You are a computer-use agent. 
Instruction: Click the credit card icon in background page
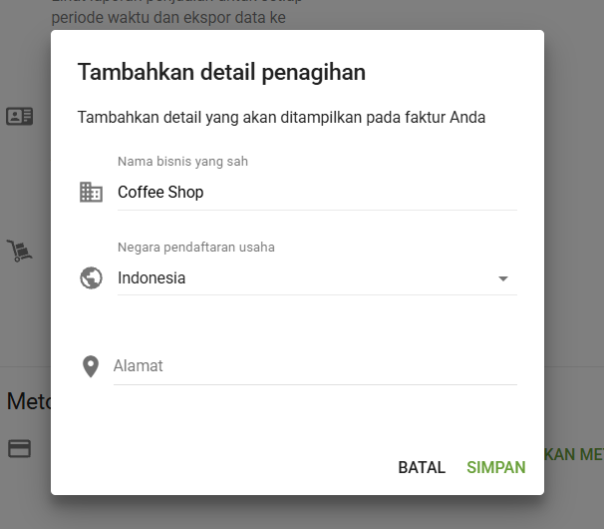[20, 449]
